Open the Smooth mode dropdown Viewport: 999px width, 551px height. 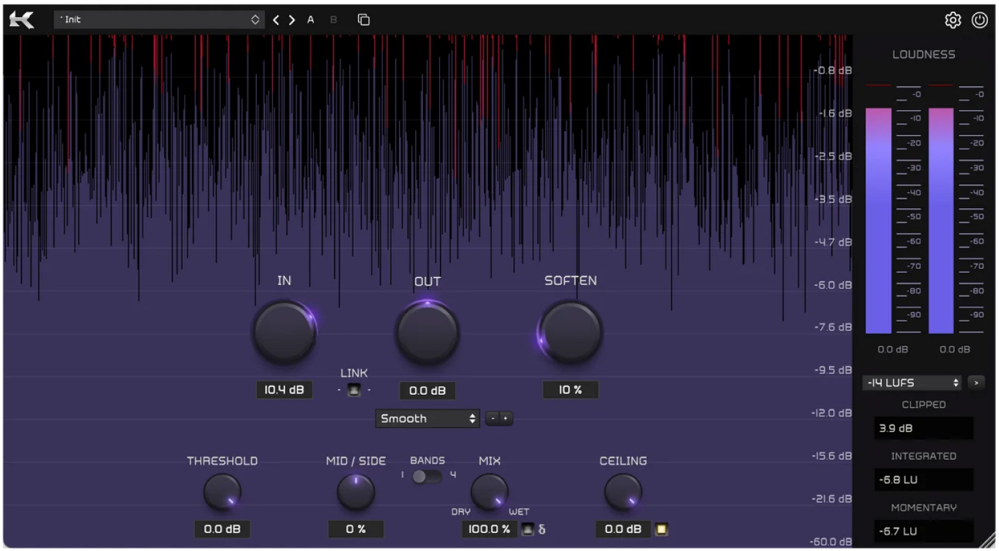(427, 419)
